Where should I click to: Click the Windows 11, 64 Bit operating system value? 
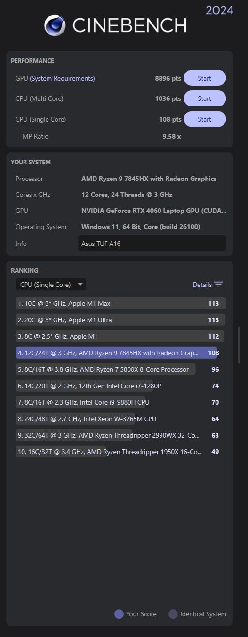tap(141, 227)
